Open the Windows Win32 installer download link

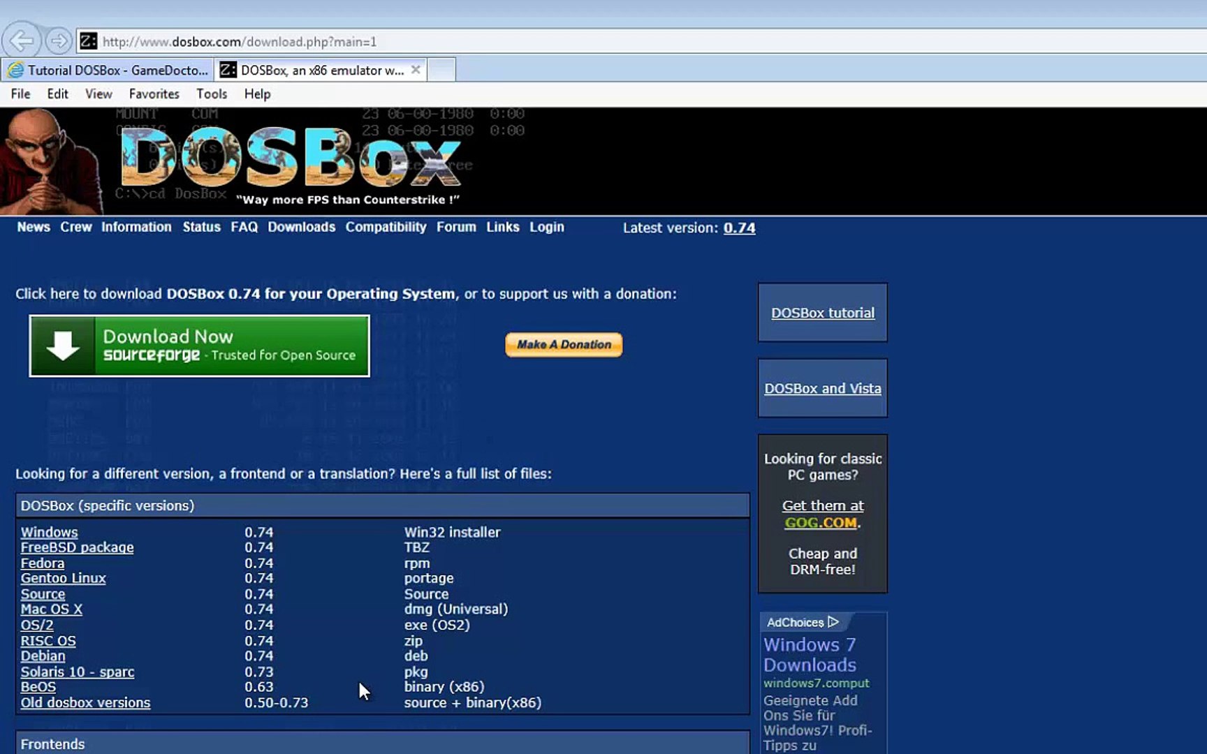click(x=49, y=532)
